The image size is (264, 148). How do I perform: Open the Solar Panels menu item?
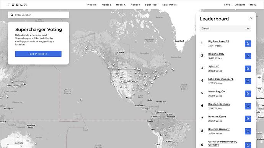169,5
